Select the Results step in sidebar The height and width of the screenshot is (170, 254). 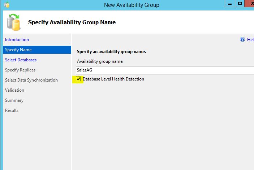tap(12, 110)
